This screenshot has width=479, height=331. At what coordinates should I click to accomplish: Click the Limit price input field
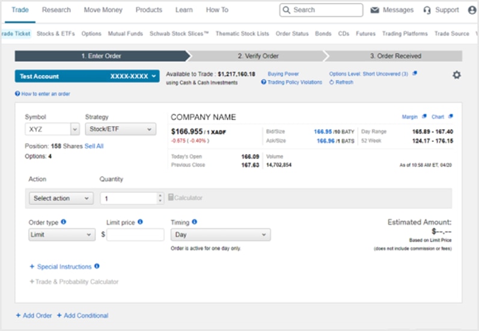(135, 235)
